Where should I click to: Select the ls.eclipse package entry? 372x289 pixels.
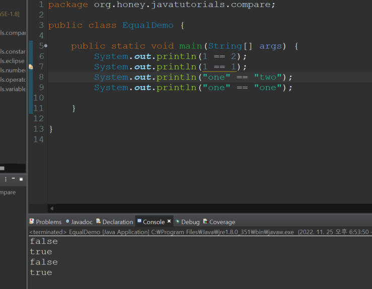13,61
